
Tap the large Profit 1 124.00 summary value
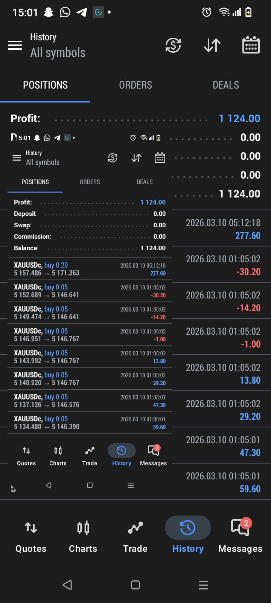point(240,119)
